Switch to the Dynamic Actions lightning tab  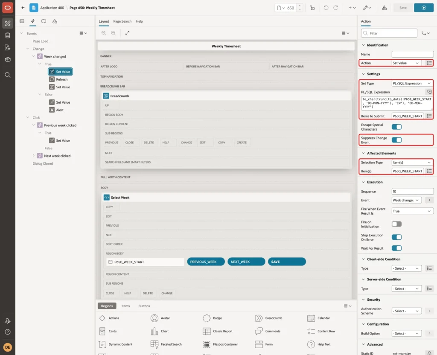[32, 21]
